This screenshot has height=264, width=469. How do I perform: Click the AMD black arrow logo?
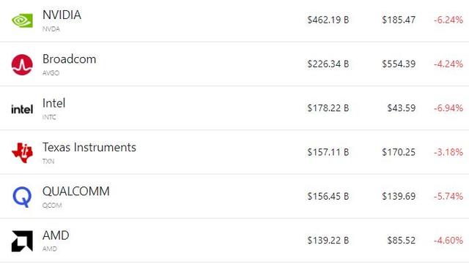coord(22,241)
